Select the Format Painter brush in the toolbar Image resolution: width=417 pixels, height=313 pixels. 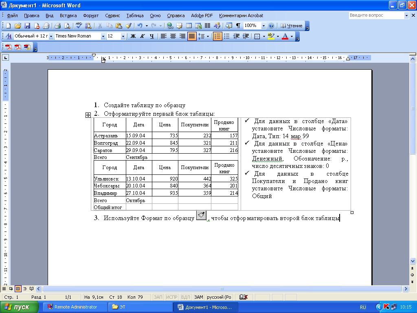(128, 26)
